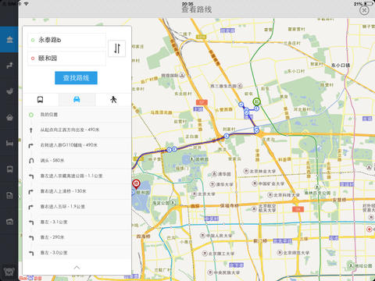Open the attractions landmark icon in the sidebar

(9, 40)
